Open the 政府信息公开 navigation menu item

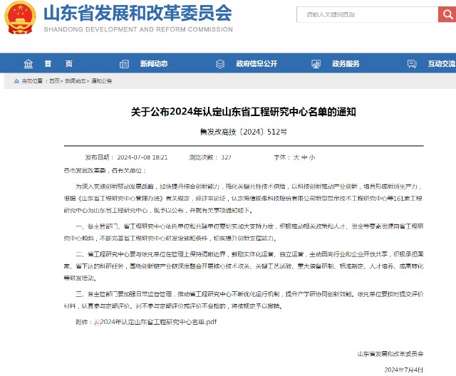point(256,63)
